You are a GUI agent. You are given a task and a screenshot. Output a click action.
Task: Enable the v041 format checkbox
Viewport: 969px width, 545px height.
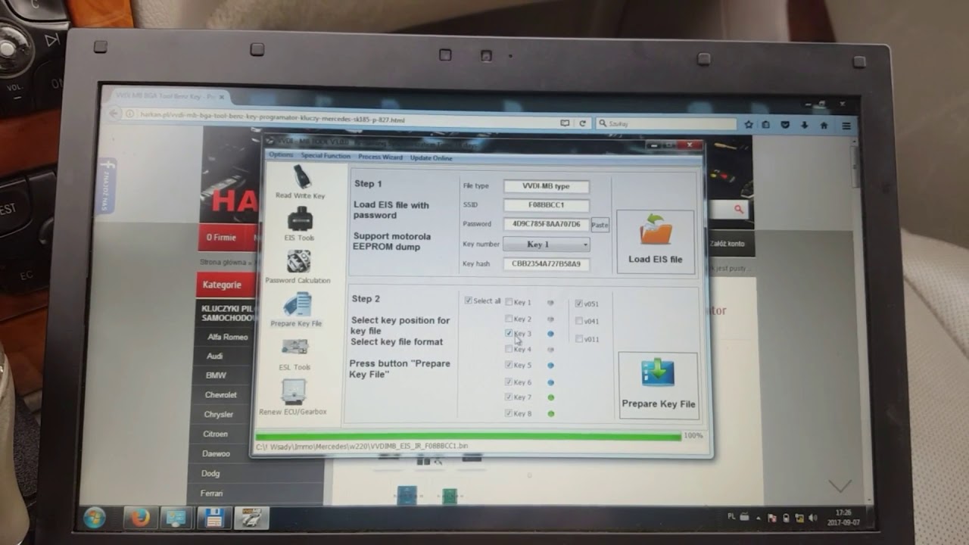[x=579, y=321]
